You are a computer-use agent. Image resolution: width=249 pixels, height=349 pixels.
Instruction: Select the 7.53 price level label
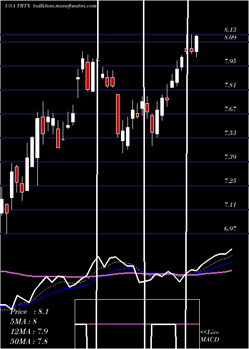click(230, 133)
